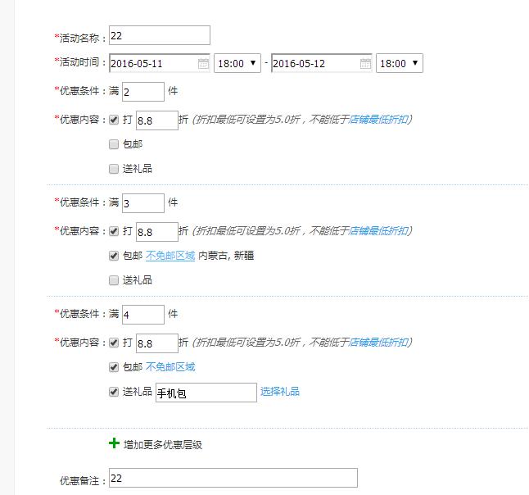Focus the 活动名称 input field
This screenshot has height=495, width=529.
[159, 35]
